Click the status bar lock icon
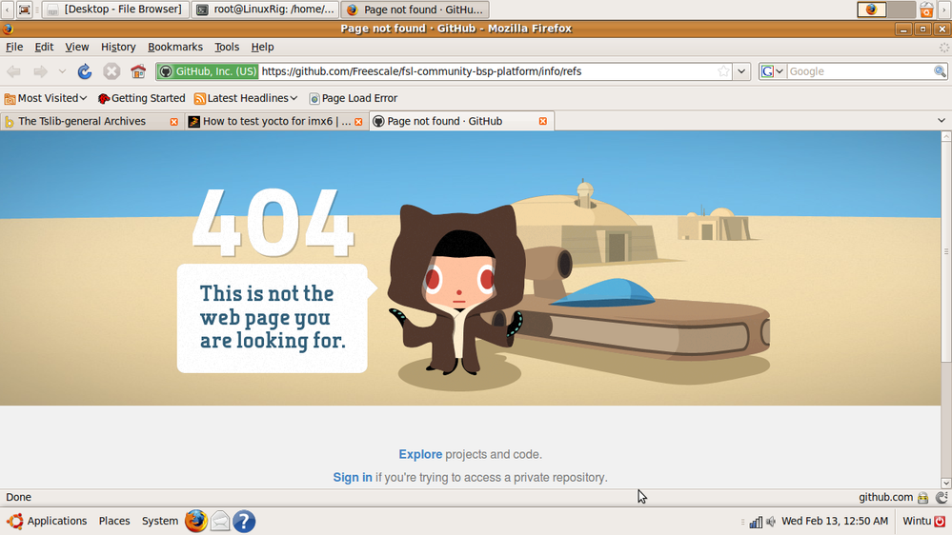Viewport: 952px width, 535px height. [922, 497]
